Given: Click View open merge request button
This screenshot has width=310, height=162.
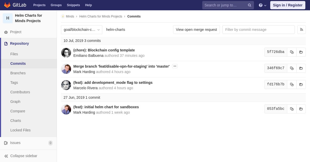Looking at the screenshot, I should 196,30.
